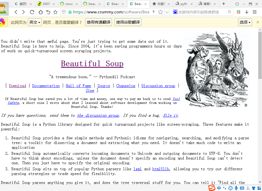
Task: Go forward to the next page
Action: click(x=24, y=12)
